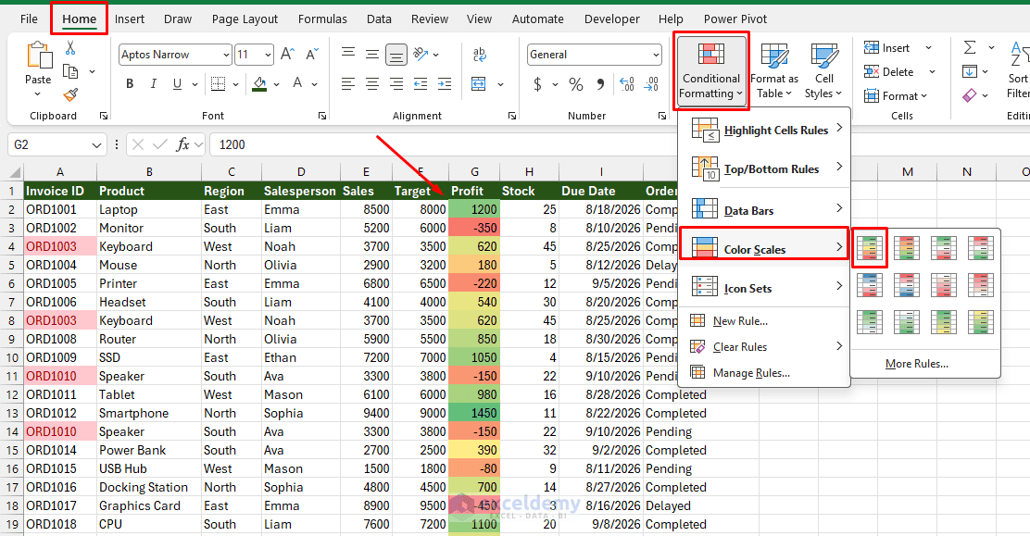Click Increase Indent icon

445,83
